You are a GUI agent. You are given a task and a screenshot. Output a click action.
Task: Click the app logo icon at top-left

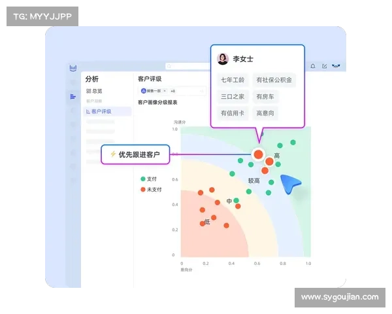73,68
